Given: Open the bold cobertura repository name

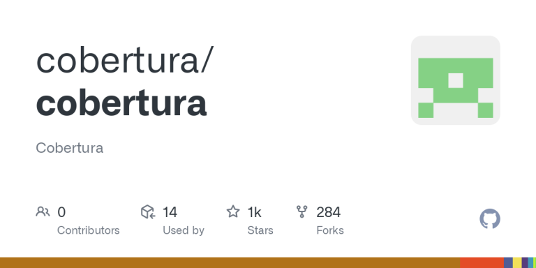Looking at the screenshot, I should pyautogui.click(x=121, y=103).
